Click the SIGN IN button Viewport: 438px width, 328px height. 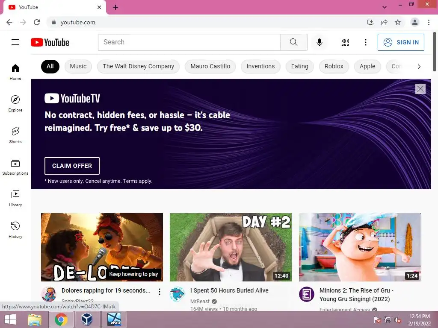[401, 42]
